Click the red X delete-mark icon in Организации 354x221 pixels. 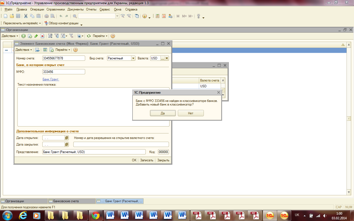pos(43,36)
